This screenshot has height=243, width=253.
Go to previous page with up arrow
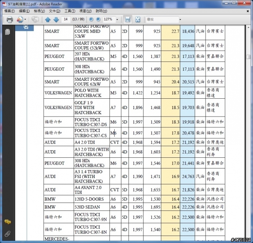click(x=48, y=19)
